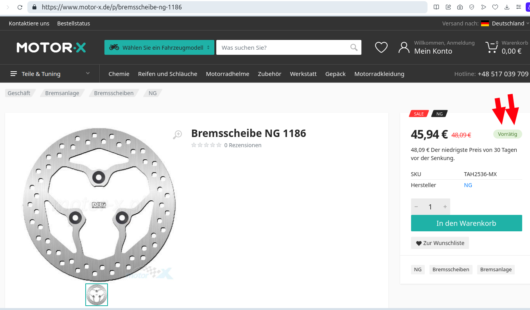
Task: Click the In den Warenkorb button
Action: coord(466,223)
